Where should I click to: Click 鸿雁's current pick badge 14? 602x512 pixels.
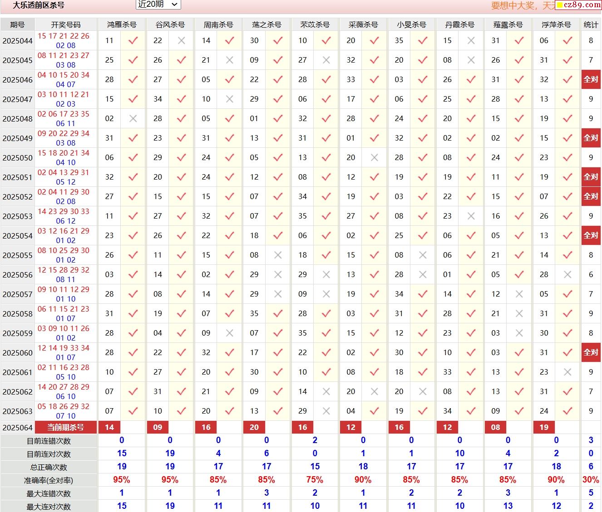[x=109, y=427]
